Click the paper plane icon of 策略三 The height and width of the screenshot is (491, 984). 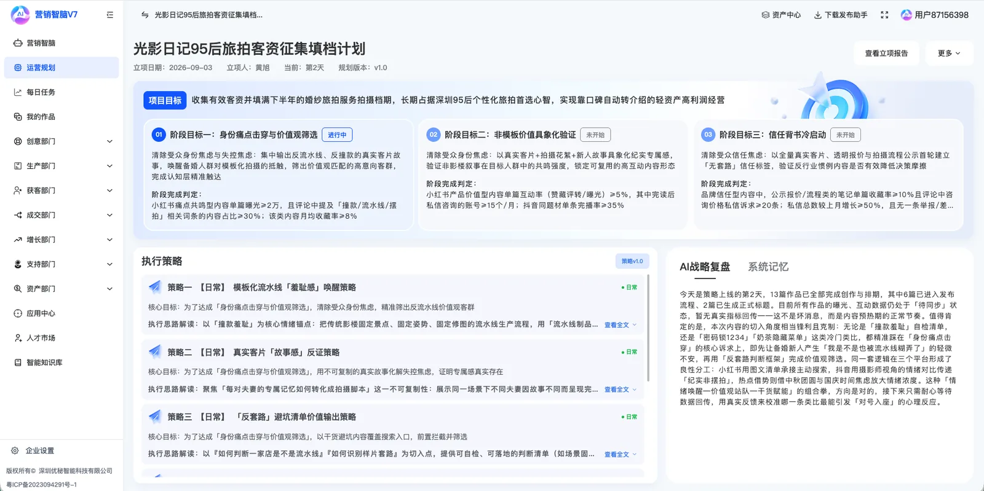(x=154, y=417)
